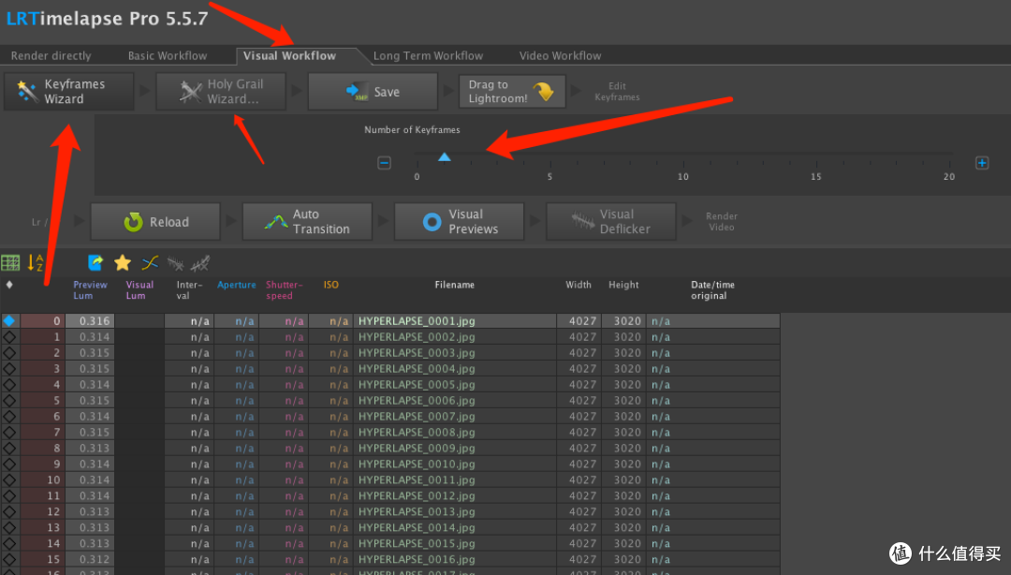Click the keyframes slider handle
This screenshot has height=575, width=1011.
(x=445, y=156)
